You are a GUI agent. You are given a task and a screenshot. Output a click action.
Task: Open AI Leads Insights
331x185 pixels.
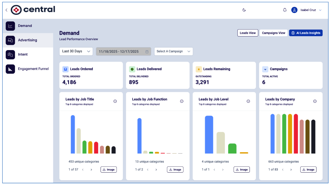[306, 33]
